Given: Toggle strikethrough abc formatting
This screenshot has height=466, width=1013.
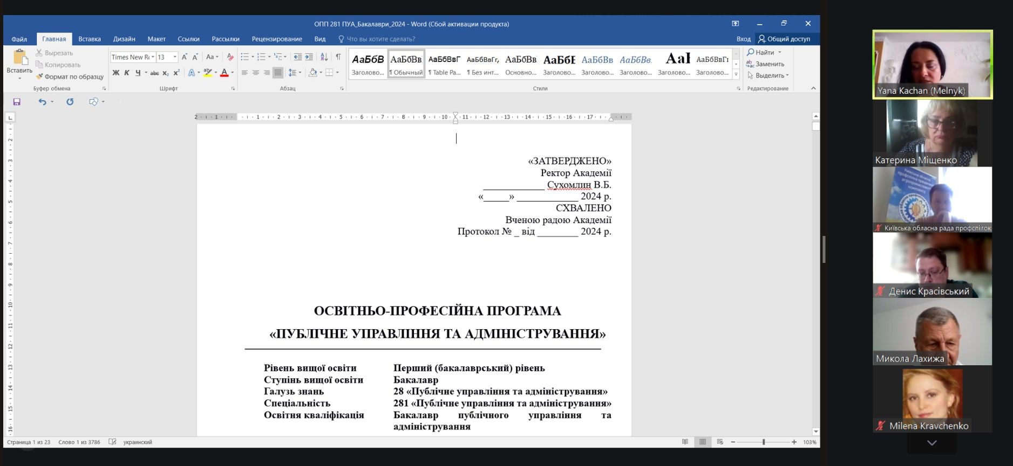Looking at the screenshot, I should [x=154, y=73].
